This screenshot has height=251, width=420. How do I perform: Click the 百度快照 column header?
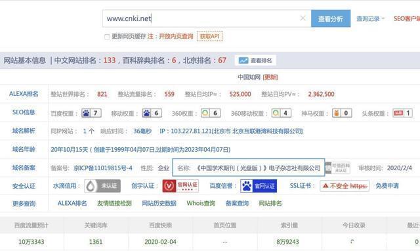point(160,225)
